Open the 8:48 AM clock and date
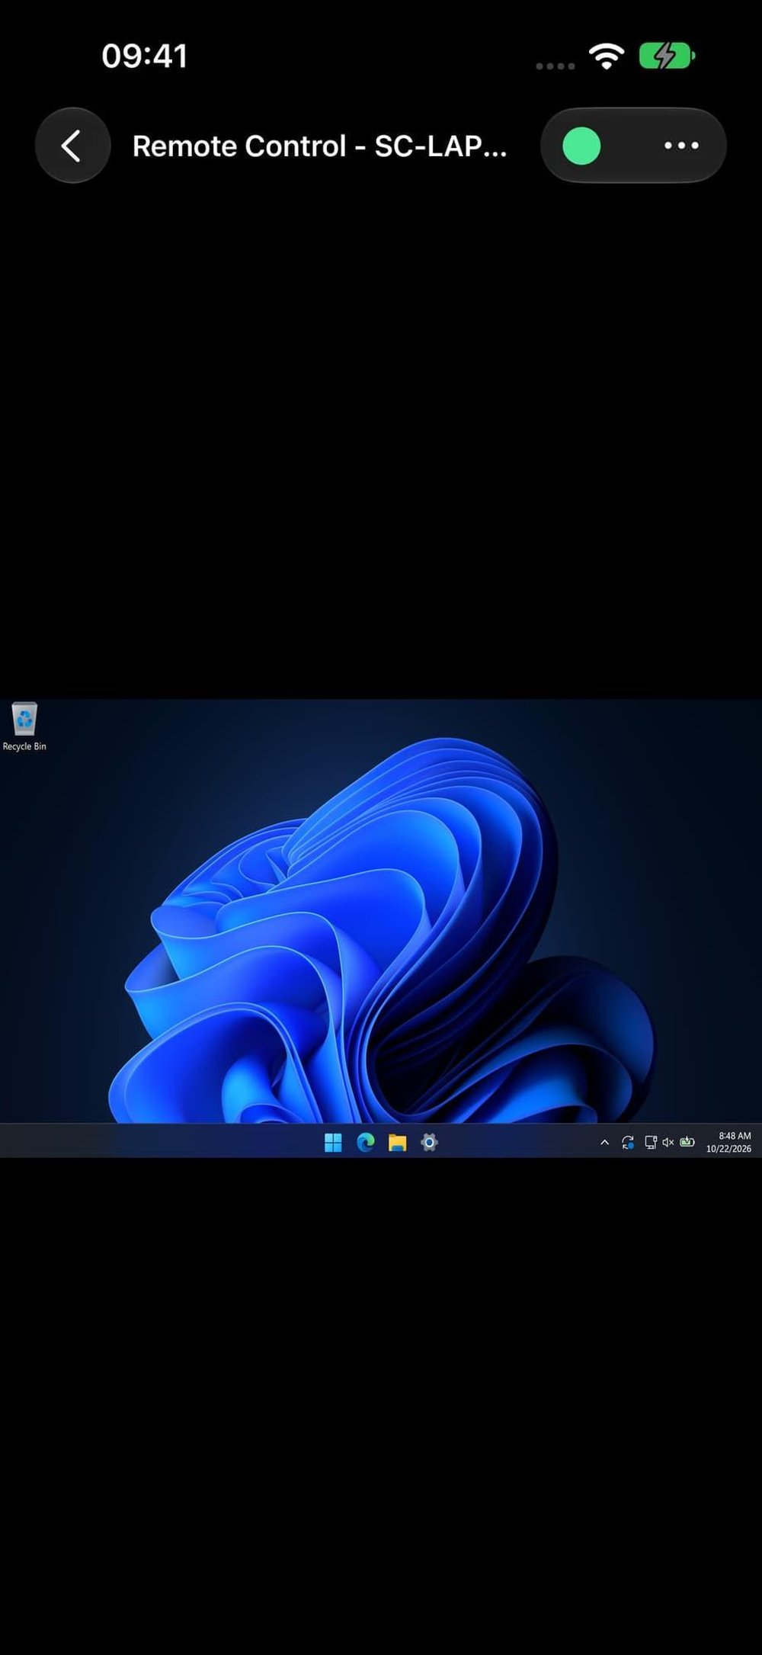Viewport: 762px width, 1655px height. click(x=729, y=1142)
